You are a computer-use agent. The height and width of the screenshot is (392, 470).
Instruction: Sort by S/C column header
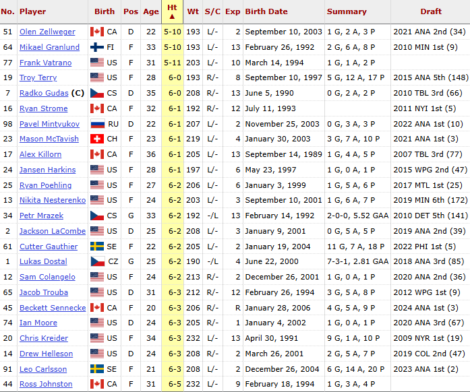click(x=212, y=11)
